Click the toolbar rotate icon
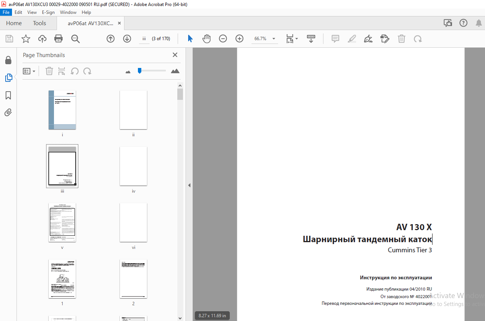This screenshot has width=485, height=321. tap(418, 39)
